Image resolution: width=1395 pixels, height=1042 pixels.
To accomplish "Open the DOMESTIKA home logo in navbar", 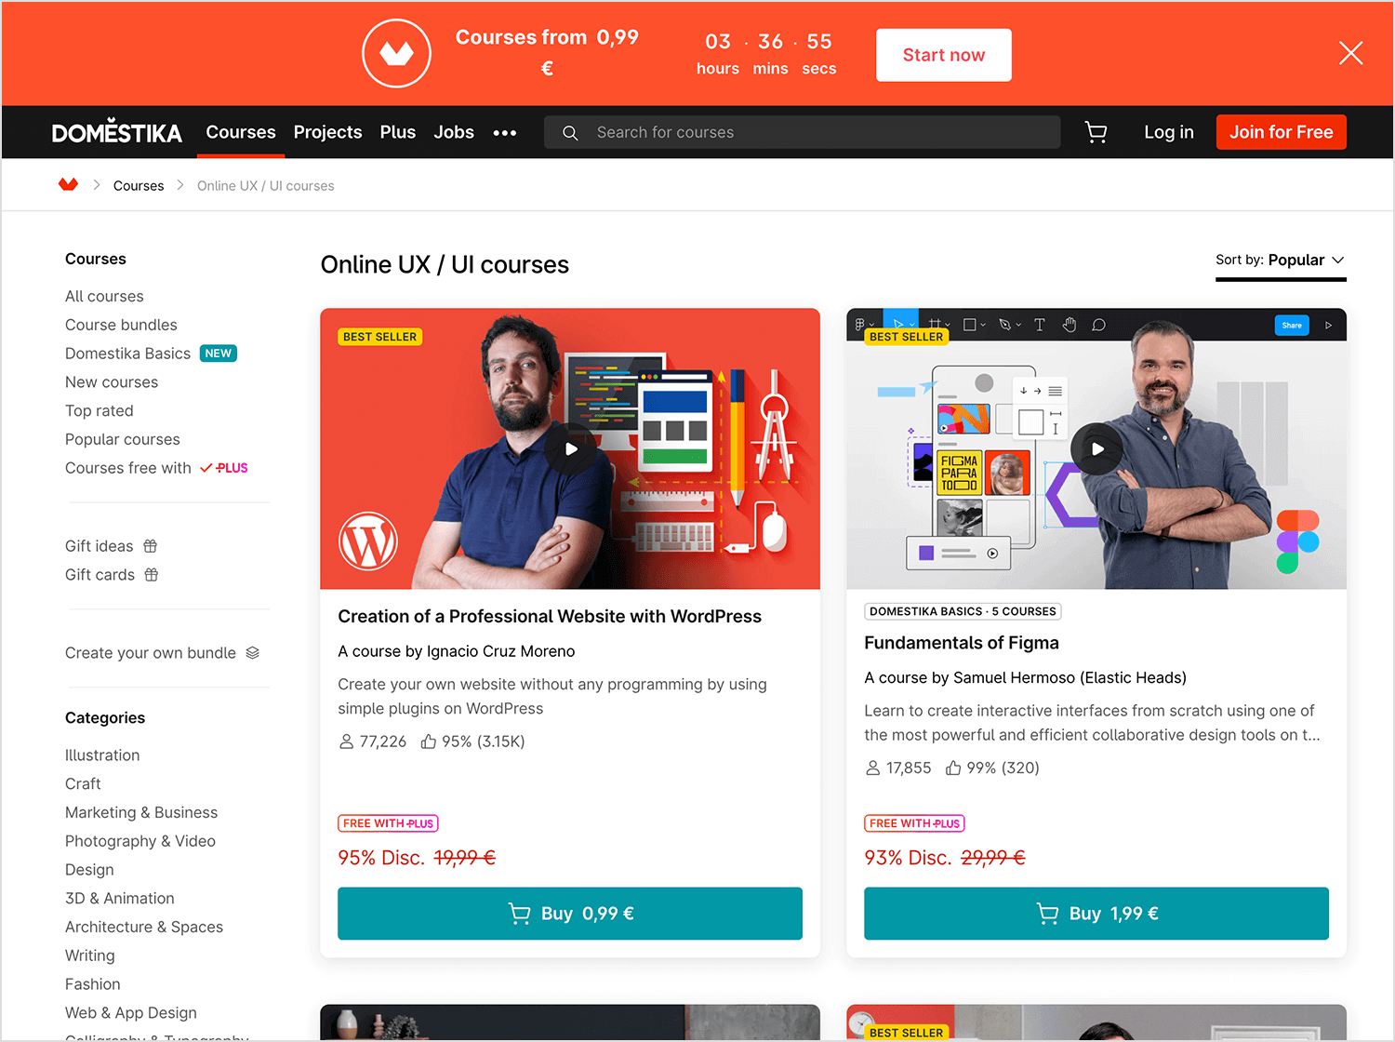I will point(117,132).
